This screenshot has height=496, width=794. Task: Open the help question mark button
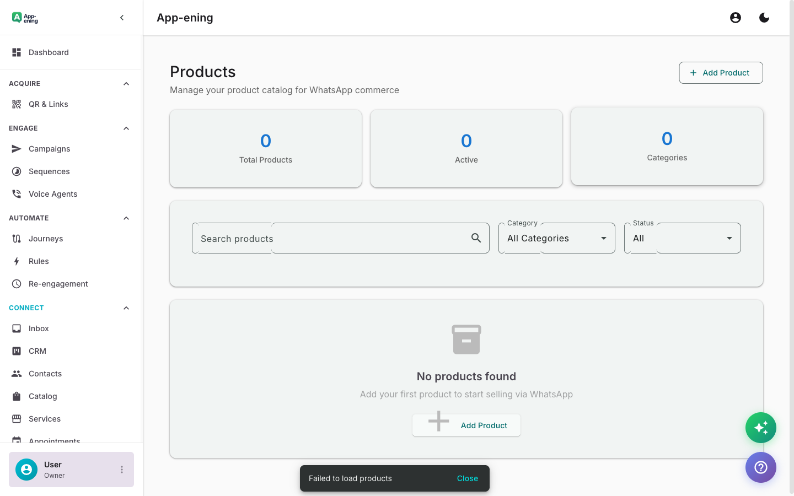(x=761, y=467)
